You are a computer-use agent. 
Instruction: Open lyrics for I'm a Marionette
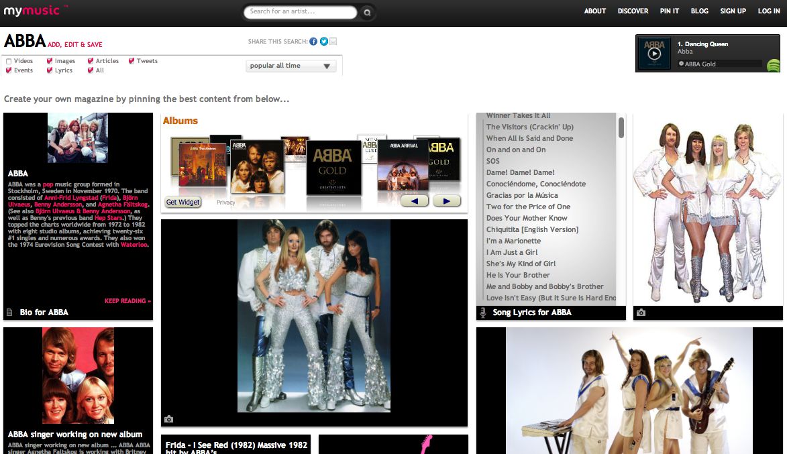(513, 241)
